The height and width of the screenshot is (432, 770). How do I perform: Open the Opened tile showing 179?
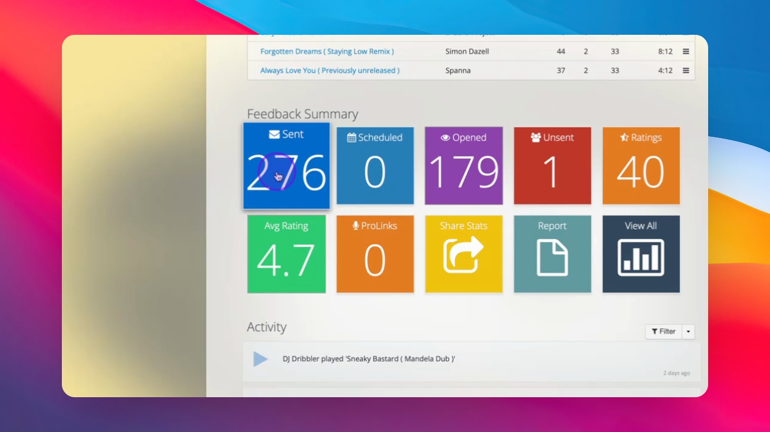coord(464,166)
